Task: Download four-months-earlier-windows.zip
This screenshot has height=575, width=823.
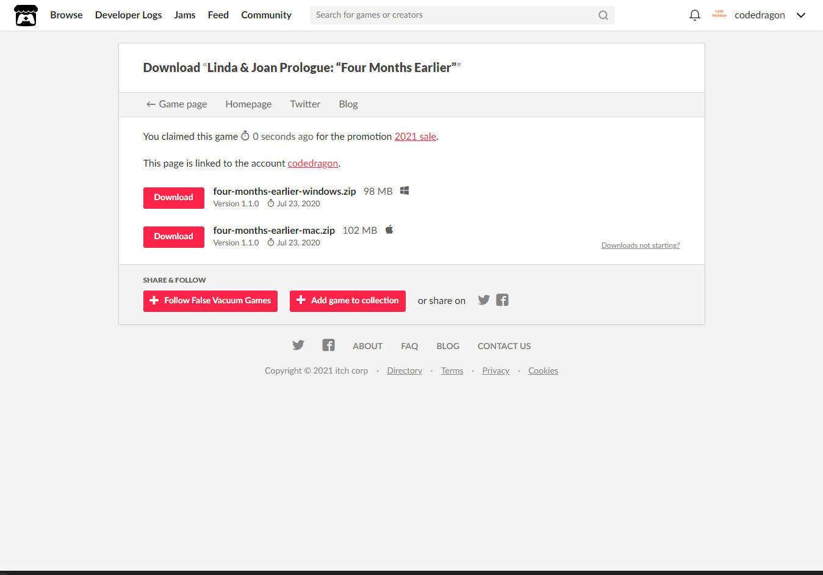Action: [174, 198]
